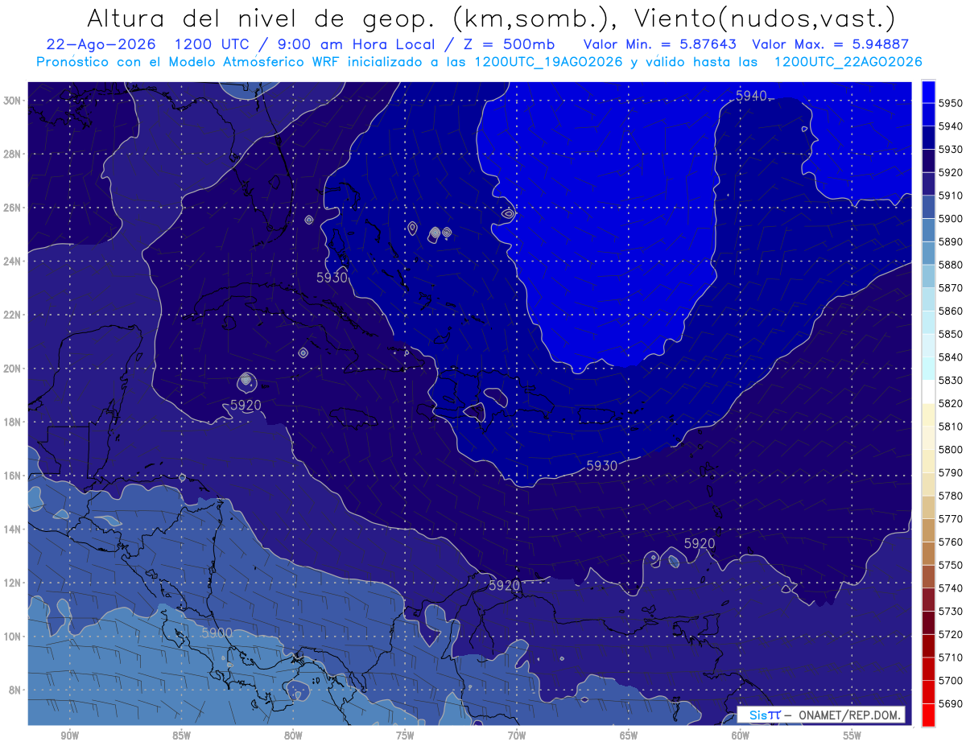Image resolution: width=966 pixels, height=746 pixels.
Task: Click the 5940 contour label on the map
Action: pyautogui.click(x=751, y=96)
